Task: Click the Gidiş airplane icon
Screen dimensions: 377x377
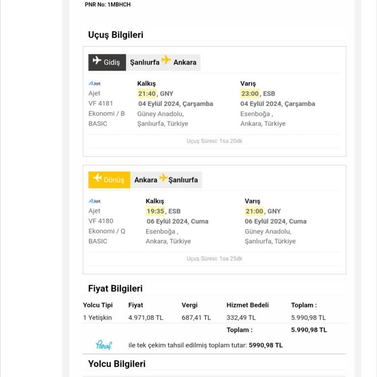Action: tap(97, 61)
